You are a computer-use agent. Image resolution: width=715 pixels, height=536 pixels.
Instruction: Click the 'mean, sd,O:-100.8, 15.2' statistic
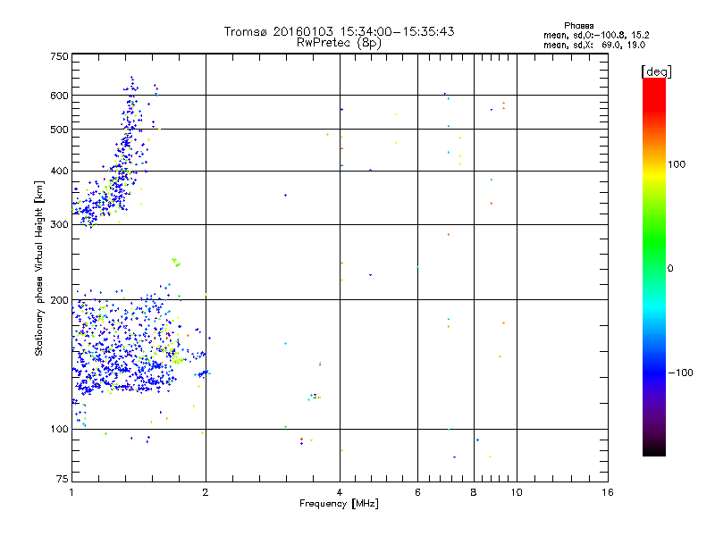pyautogui.click(x=596, y=35)
